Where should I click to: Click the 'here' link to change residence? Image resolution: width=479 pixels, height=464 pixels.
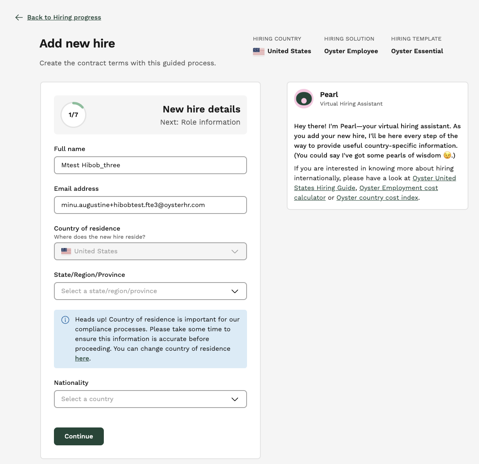(82, 358)
